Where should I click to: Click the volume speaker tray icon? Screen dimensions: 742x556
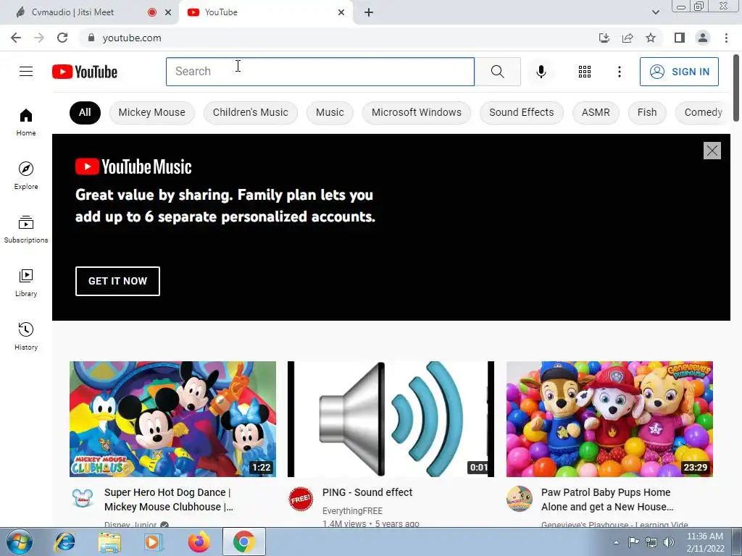[x=668, y=542]
